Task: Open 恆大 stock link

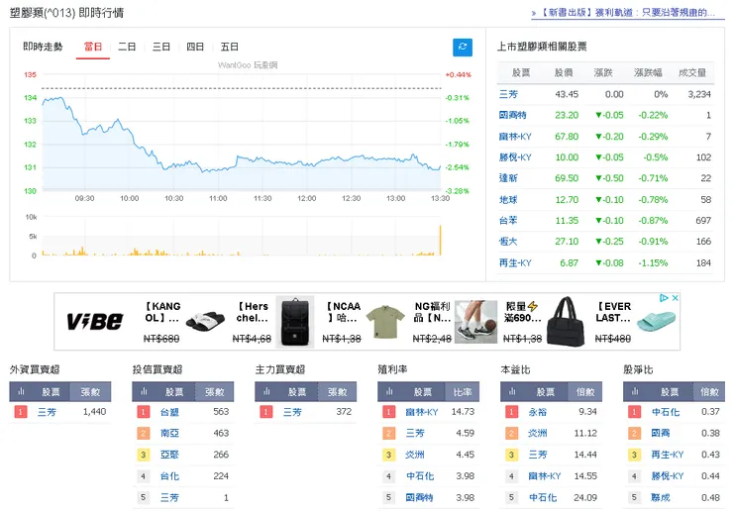Action: [508, 242]
